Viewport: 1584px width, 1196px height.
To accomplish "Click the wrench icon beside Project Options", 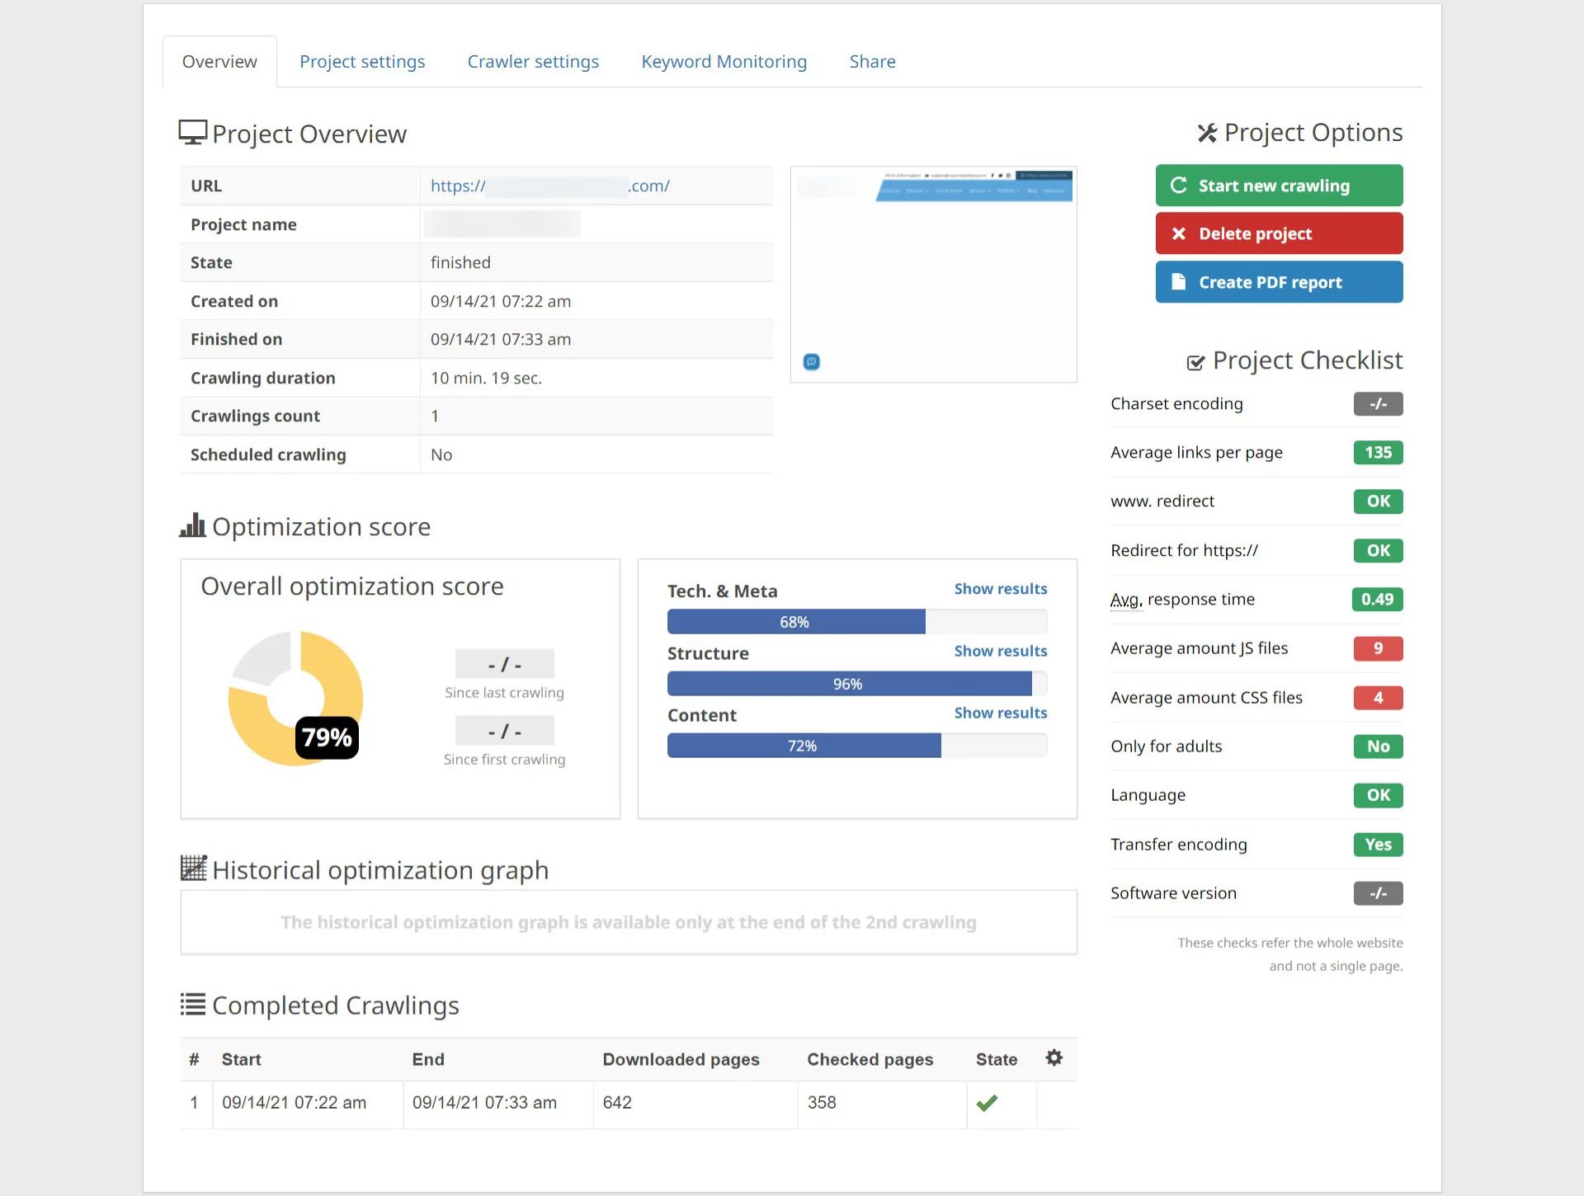I will (1207, 133).
